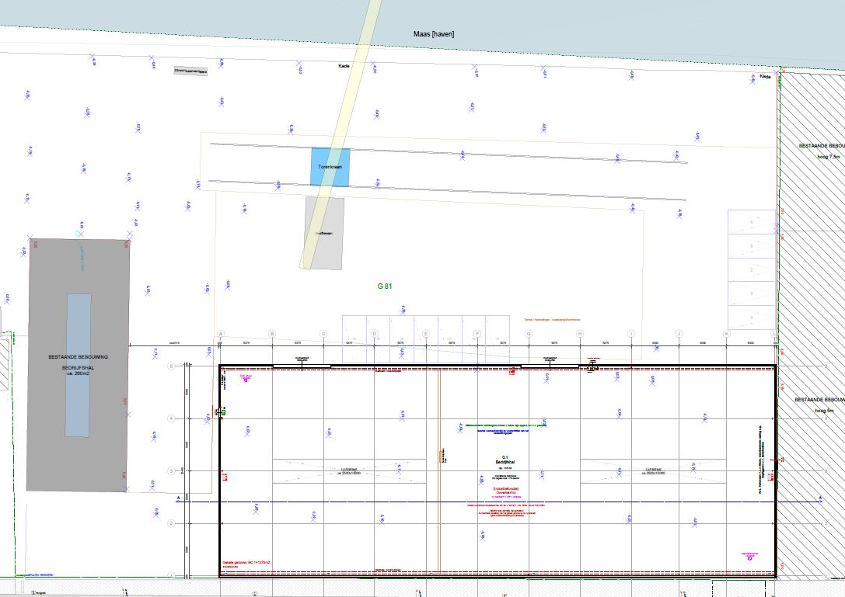Screen dimensions: 845x597
Task: Select the '0.1 Bedrijfshal' room label
Action: 505,459
